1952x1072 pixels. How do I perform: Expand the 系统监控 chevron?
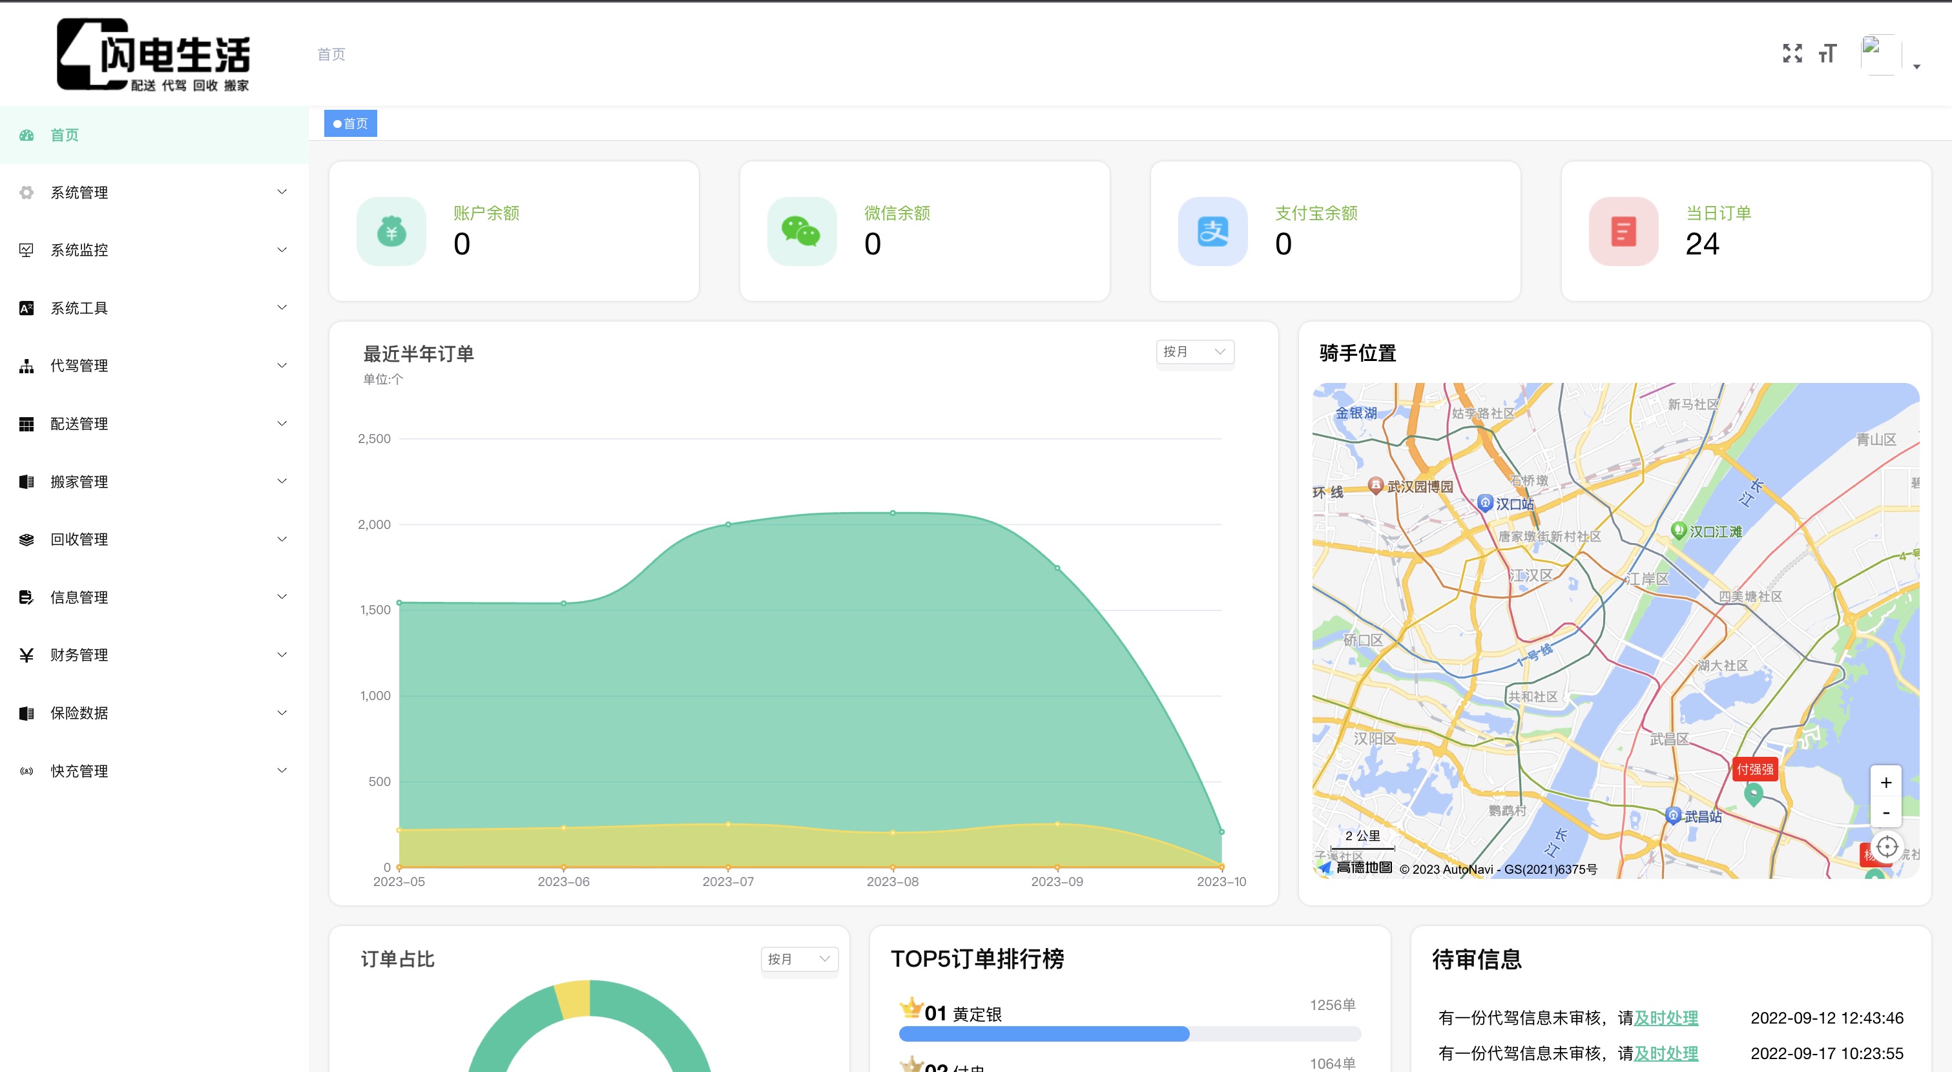[282, 249]
